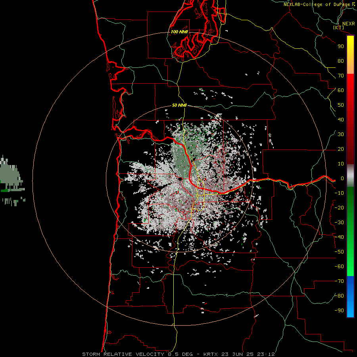
Task: Click the -80 value on velocity scale
Action: tap(339, 296)
